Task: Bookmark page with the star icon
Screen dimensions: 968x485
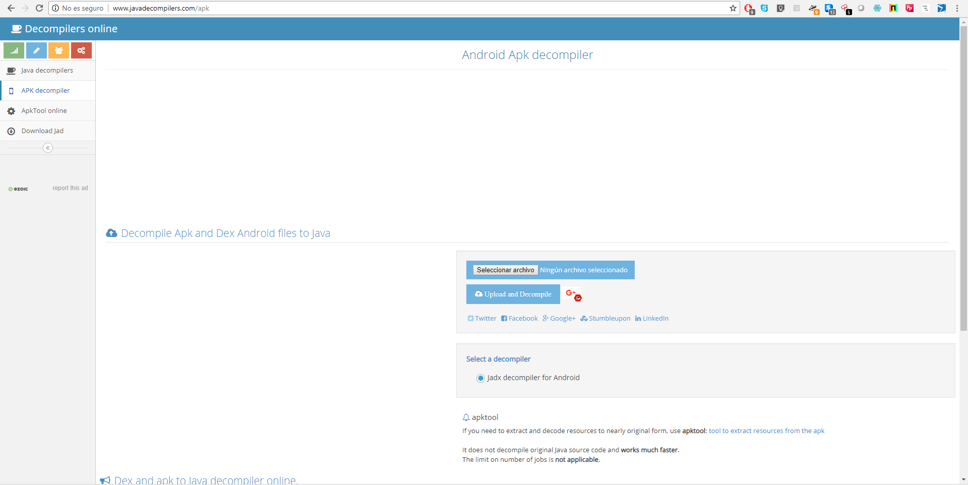Action: (x=733, y=8)
